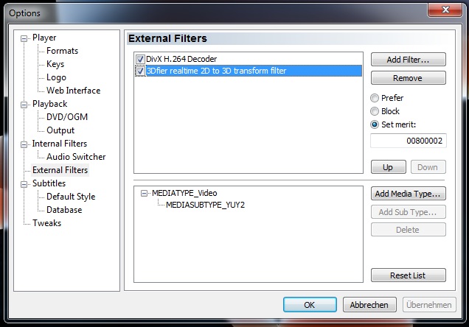Select the Block radio button
This screenshot has width=469, height=327.
point(375,111)
